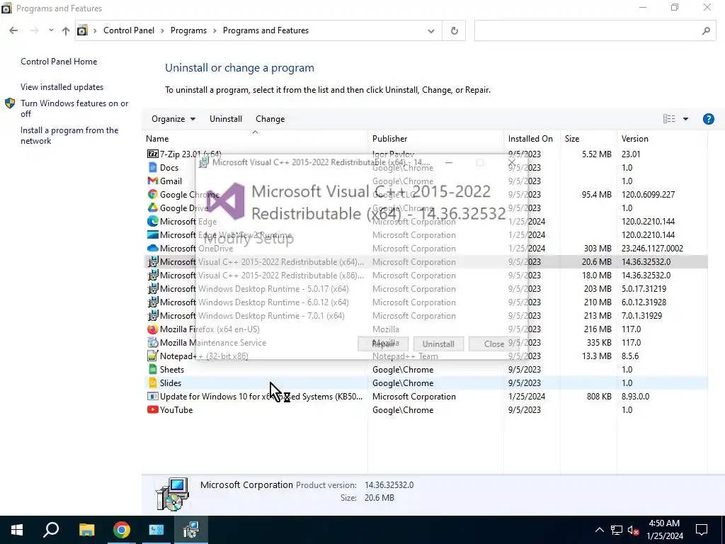
Task: Select the Slides app icon
Action: coord(153,382)
